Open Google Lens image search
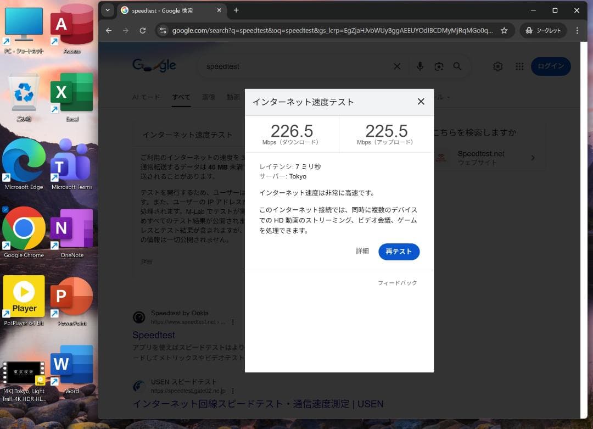Viewport: 593px width, 429px height. 439,66
